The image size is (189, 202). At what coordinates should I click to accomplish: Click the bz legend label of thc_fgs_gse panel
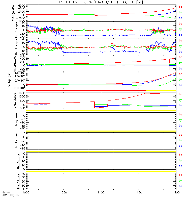(x=180, y=40)
